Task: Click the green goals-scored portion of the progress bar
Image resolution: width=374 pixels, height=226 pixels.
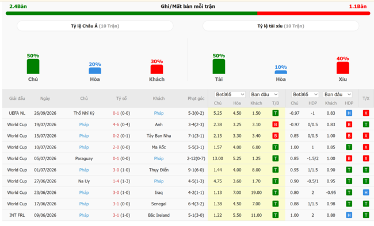Action: point(131,13)
